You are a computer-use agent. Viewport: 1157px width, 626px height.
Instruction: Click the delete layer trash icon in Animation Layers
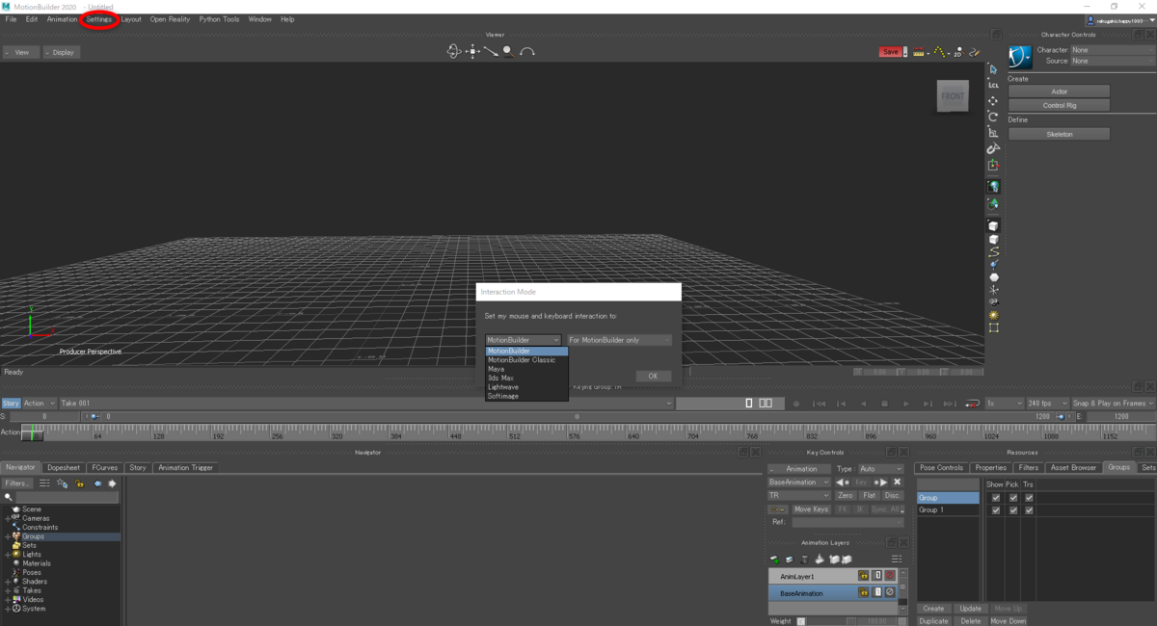tap(804, 559)
